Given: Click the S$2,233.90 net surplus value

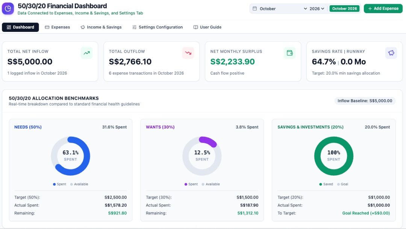Looking at the screenshot, I should [233, 61].
